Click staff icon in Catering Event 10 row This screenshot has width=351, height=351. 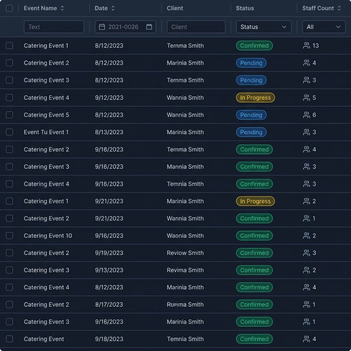(x=306, y=235)
